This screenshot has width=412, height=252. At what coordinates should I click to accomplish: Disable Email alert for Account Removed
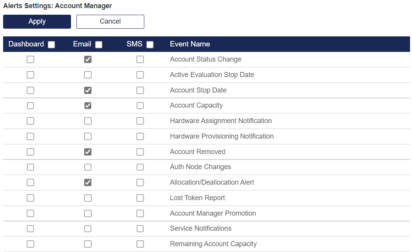tap(88, 152)
